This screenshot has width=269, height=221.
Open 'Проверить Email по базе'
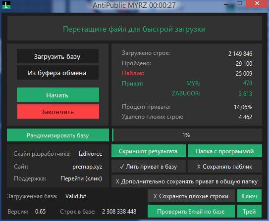[x=191, y=211]
